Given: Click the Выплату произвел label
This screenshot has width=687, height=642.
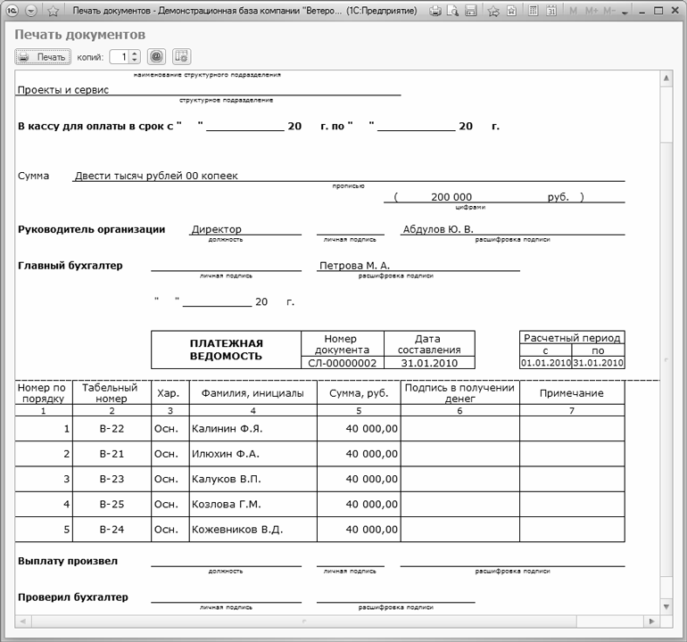Looking at the screenshot, I should point(68,561).
